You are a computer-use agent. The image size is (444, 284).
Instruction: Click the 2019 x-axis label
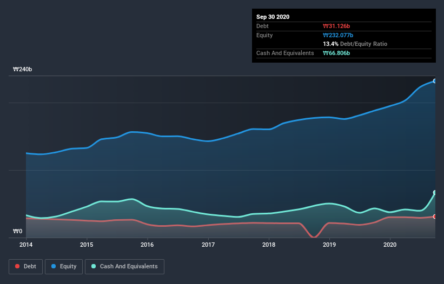[330, 245]
